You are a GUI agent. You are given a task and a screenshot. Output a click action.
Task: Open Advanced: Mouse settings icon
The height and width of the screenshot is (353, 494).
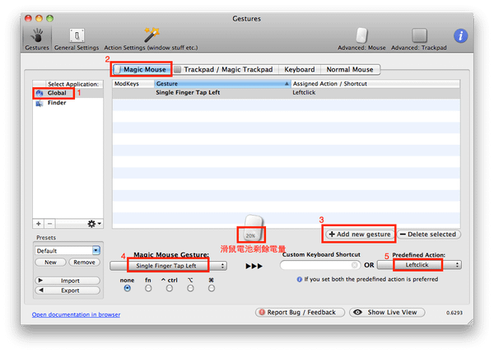click(x=361, y=35)
